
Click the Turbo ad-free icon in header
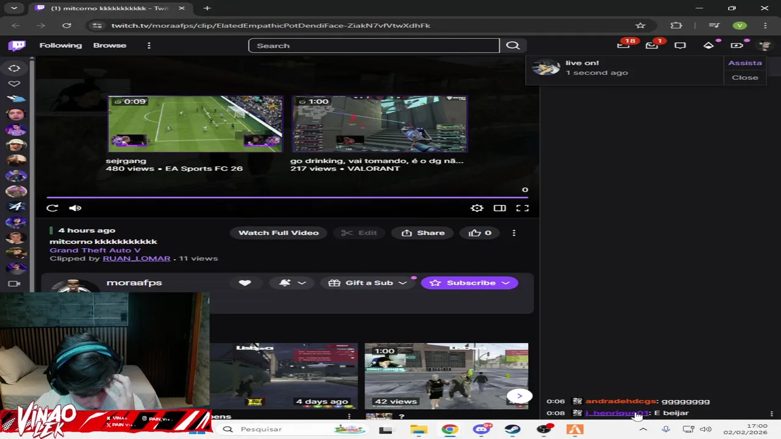[x=736, y=45]
